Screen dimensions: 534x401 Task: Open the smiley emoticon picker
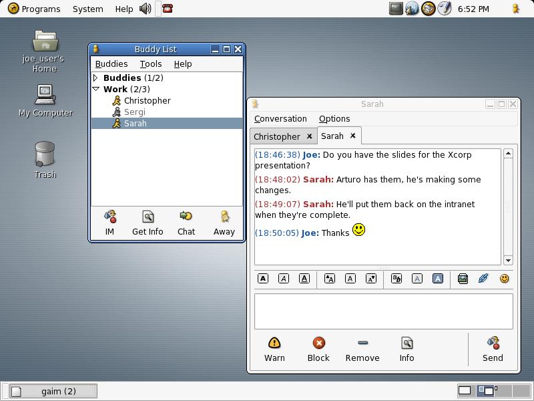[505, 279]
